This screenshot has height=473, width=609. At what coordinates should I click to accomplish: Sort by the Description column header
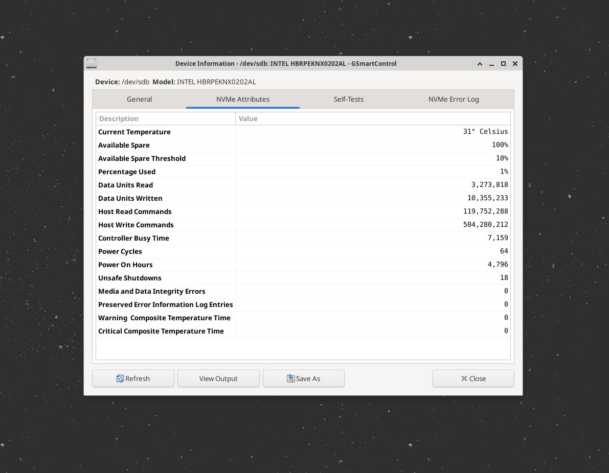[166, 119]
